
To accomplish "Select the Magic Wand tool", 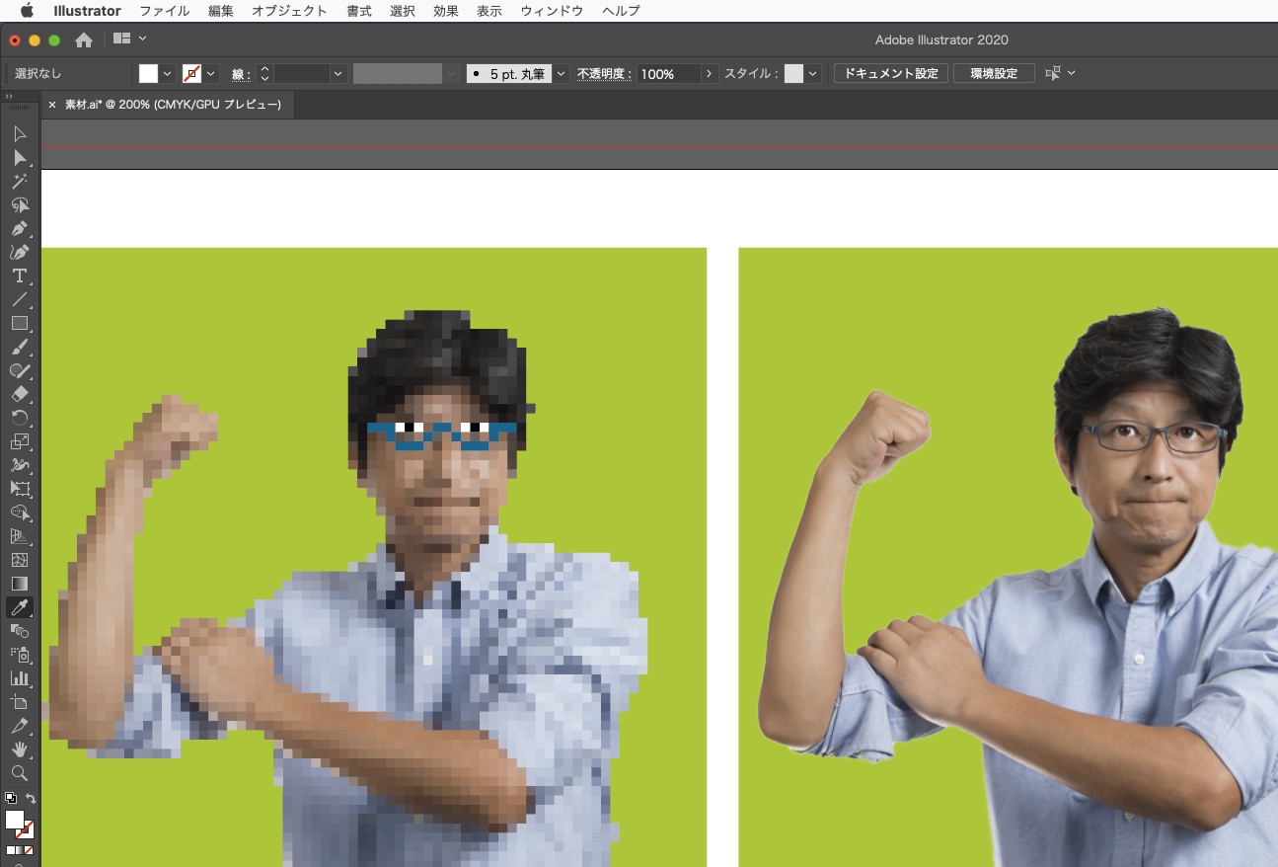I will [x=20, y=181].
